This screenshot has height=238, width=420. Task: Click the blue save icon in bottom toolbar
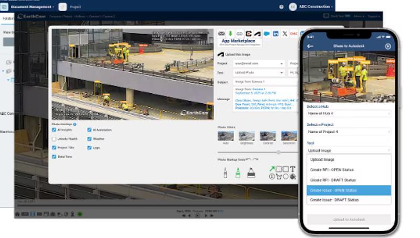pos(33,214)
